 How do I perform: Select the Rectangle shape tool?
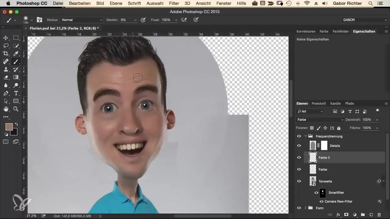click(16, 101)
